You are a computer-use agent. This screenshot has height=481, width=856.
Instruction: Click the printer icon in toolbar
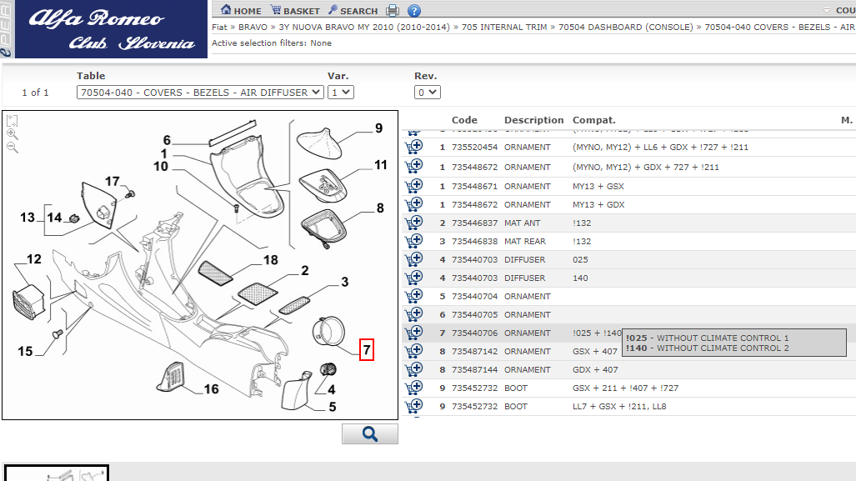(393, 10)
